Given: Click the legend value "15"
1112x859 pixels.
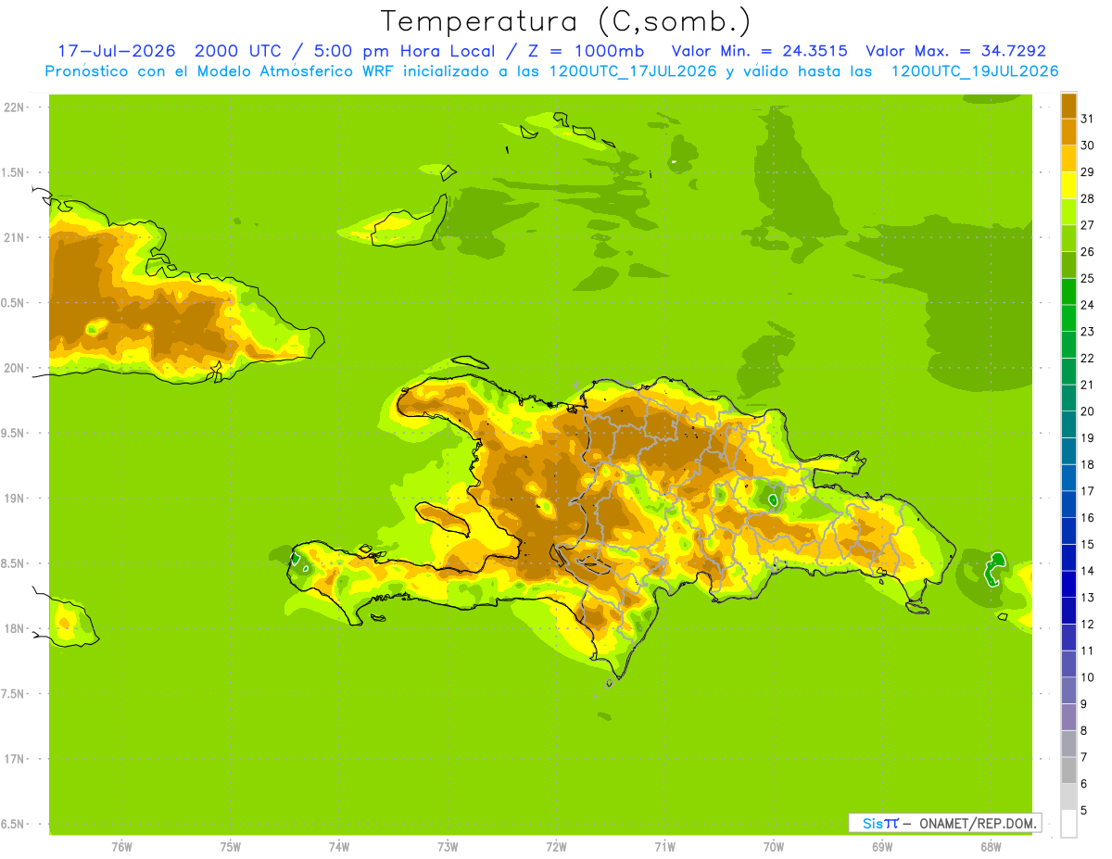Looking at the screenshot, I should pos(1089,544).
